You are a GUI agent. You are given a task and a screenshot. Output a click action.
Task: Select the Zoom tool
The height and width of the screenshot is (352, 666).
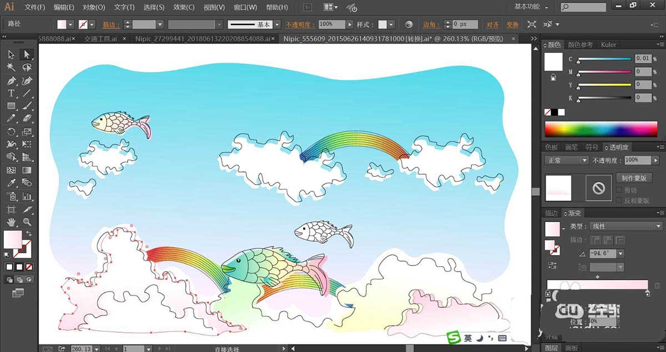(27, 222)
